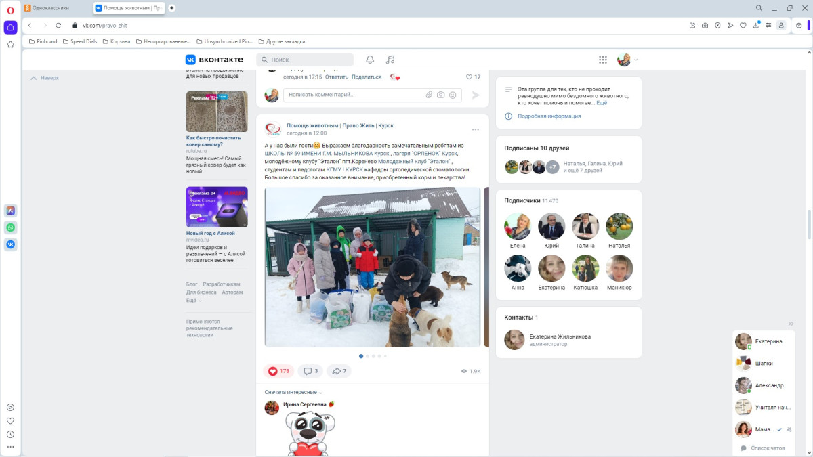Open a new browser tab
This screenshot has height=457, width=813.
(172, 8)
